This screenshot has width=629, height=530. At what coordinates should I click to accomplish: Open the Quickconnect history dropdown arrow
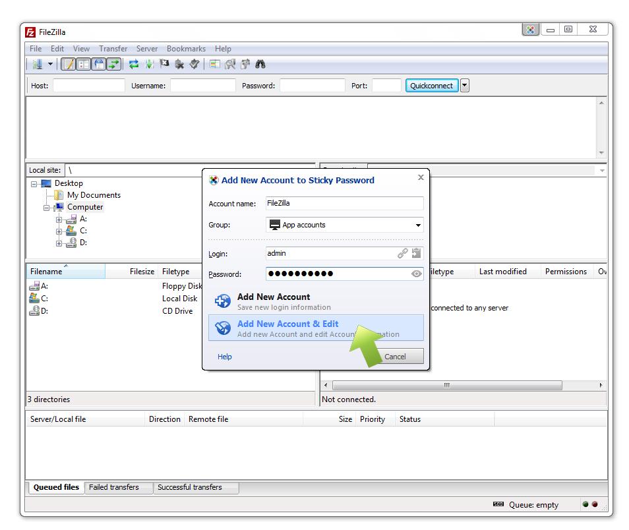(x=465, y=86)
